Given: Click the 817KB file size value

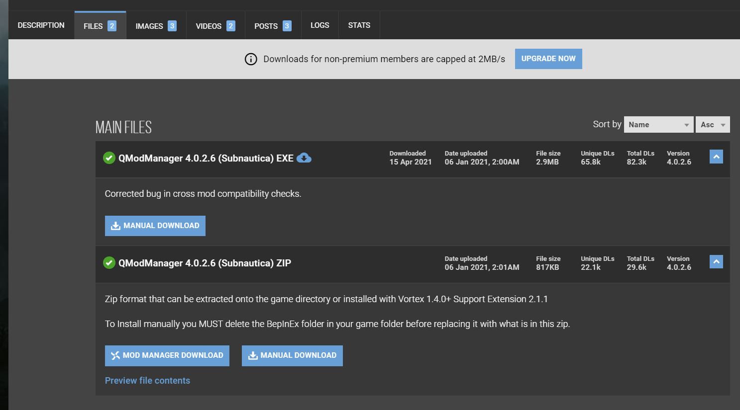Looking at the screenshot, I should [547, 267].
